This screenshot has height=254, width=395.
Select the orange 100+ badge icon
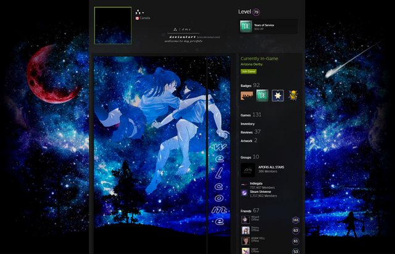click(x=247, y=96)
